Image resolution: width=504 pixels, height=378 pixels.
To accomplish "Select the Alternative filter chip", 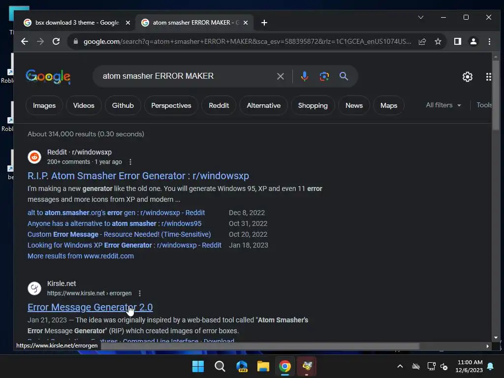I will pyautogui.click(x=264, y=105).
